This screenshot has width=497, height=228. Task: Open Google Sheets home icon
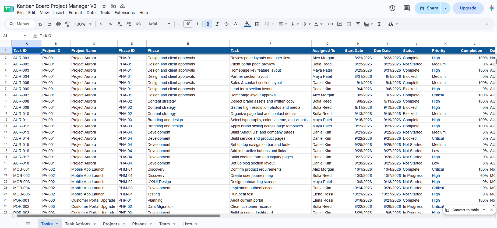coord(9,9)
